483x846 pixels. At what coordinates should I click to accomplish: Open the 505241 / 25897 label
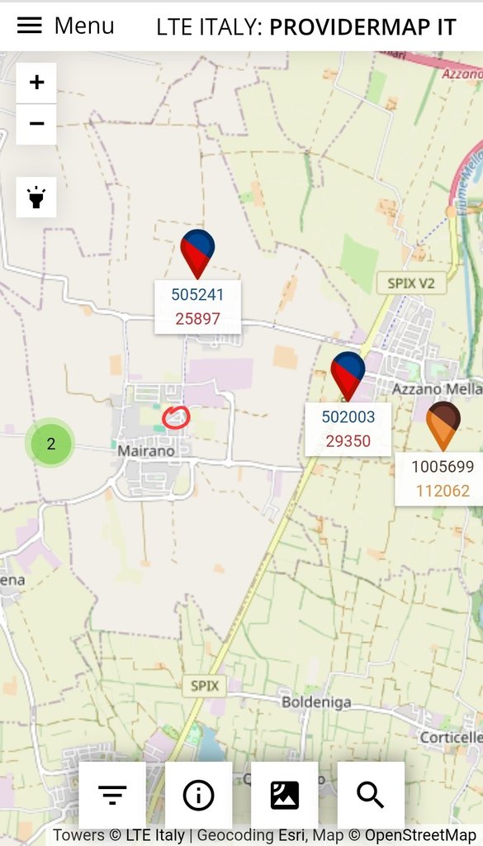(x=198, y=307)
